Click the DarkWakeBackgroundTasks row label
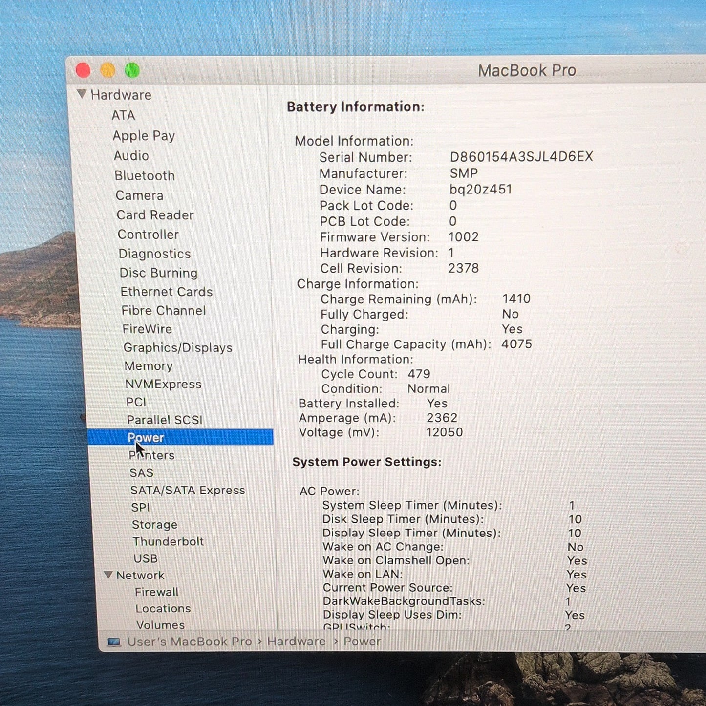Image resolution: width=706 pixels, height=706 pixels. click(404, 601)
